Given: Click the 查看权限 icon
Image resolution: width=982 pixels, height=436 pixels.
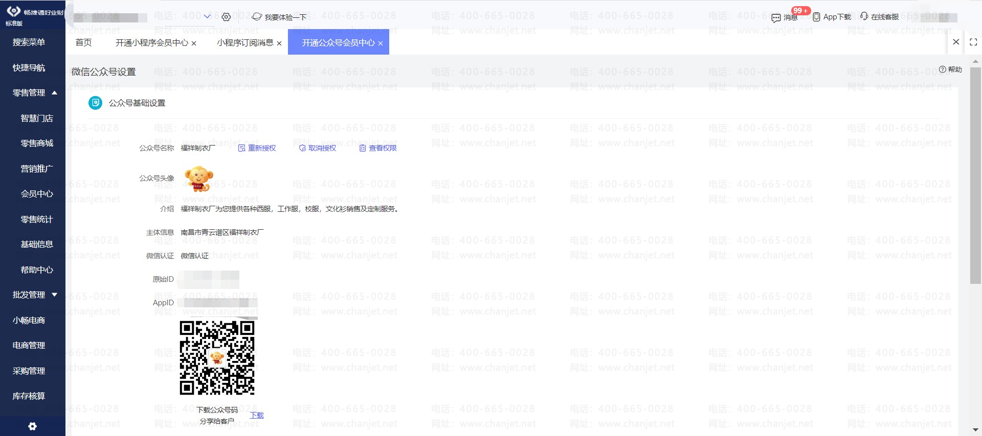Looking at the screenshot, I should (363, 148).
